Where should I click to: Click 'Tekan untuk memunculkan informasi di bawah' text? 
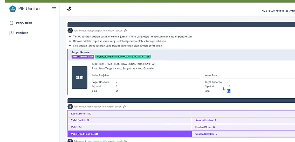(x=98, y=107)
